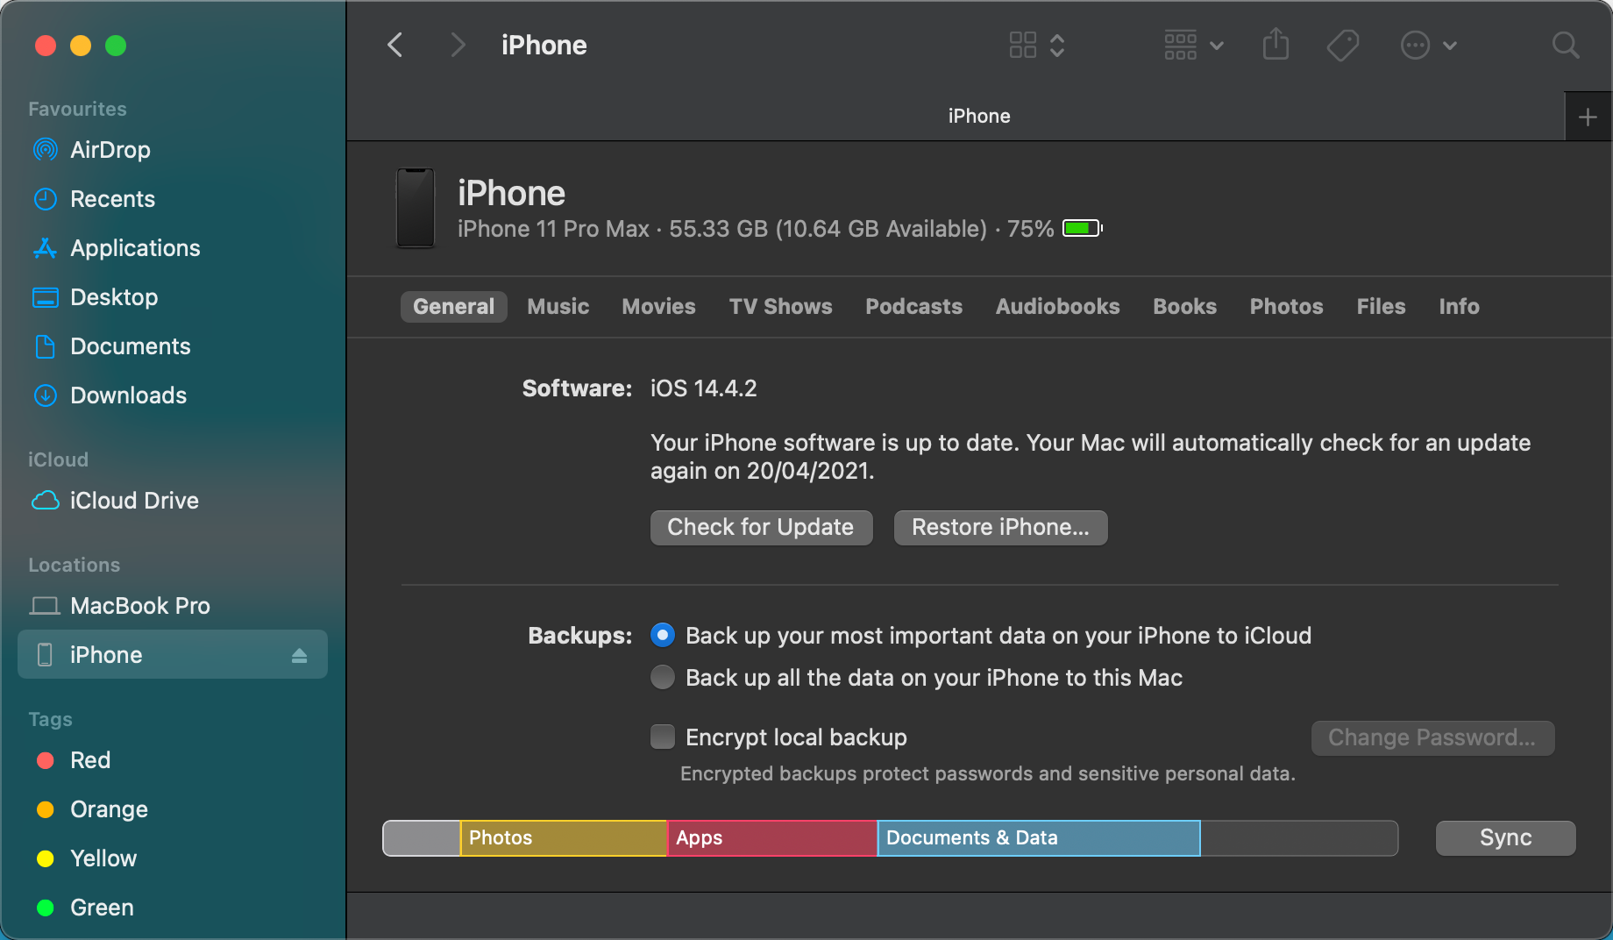
Task: Click the Tags toolbar icon
Action: pyautogui.click(x=1342, y=45)
